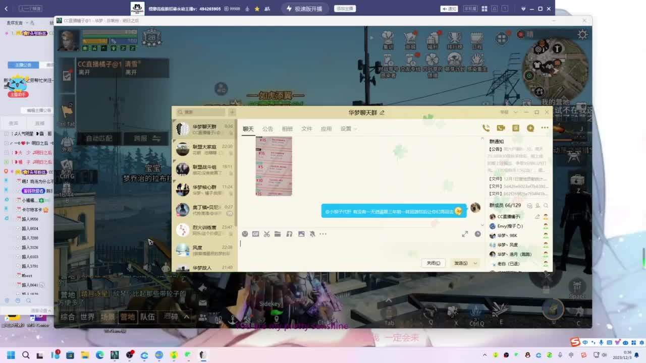646x363 pixels.
Task: Toggle the message notification bell icon
Action: coord(312,234)
